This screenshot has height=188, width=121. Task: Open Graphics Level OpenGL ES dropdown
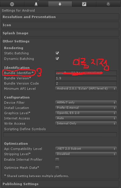(86, 113)
